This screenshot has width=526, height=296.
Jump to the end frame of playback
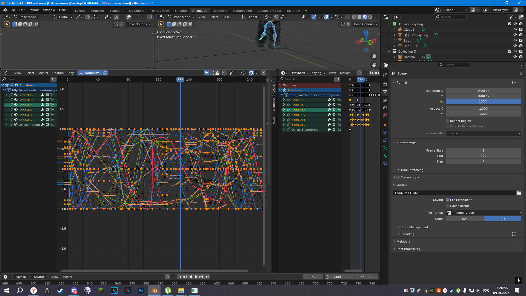(207, 277)
